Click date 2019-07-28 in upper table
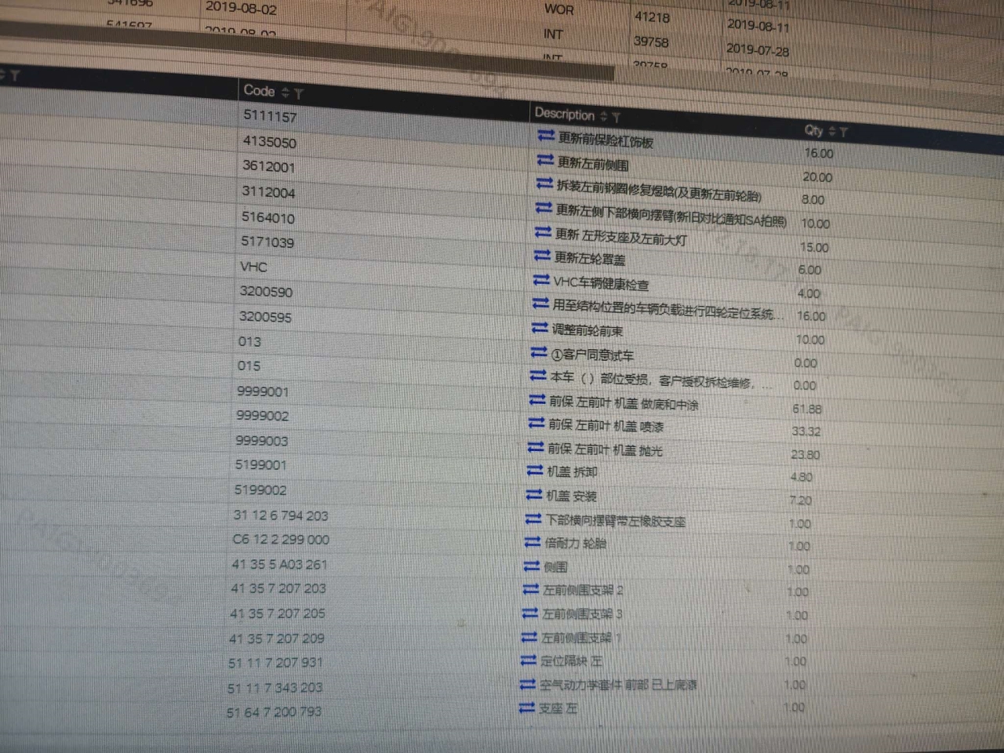Image resolution: width=1004 pixels, height=753 pixels. 758,49
